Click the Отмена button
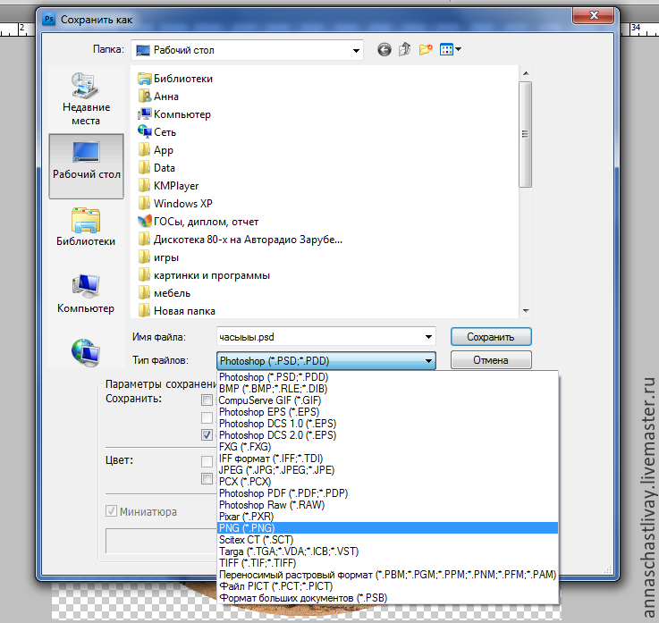Viewport: 659px width, 623px height. [x=491, y=360]
